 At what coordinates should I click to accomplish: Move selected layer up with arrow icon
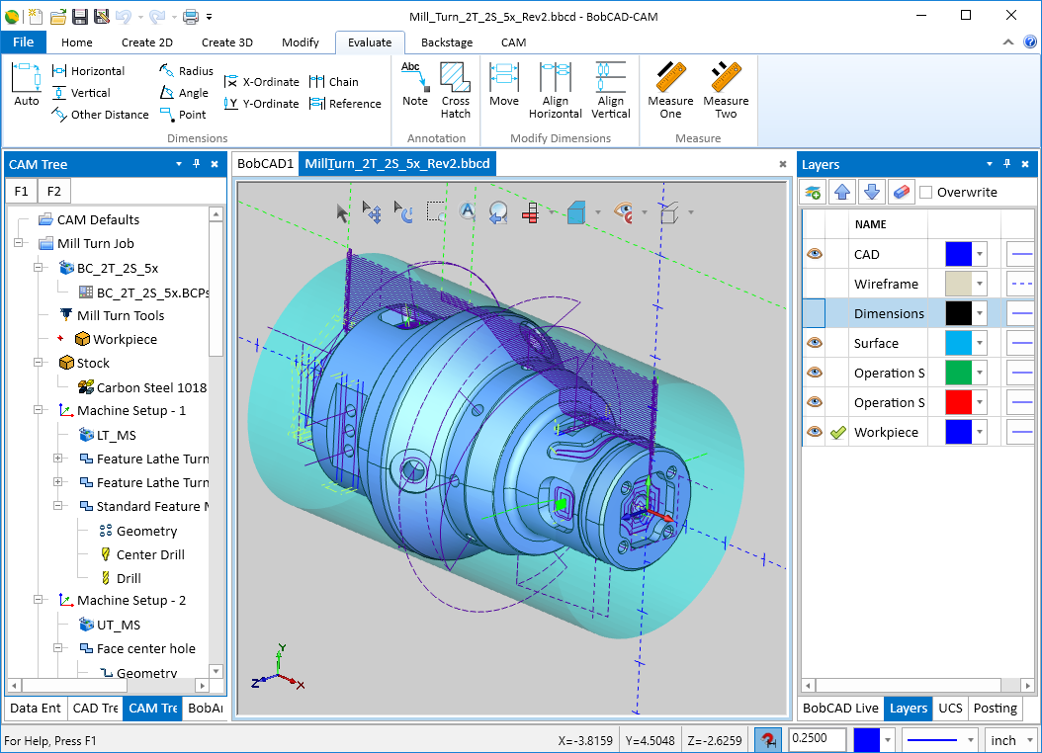[x=841, y=192]
